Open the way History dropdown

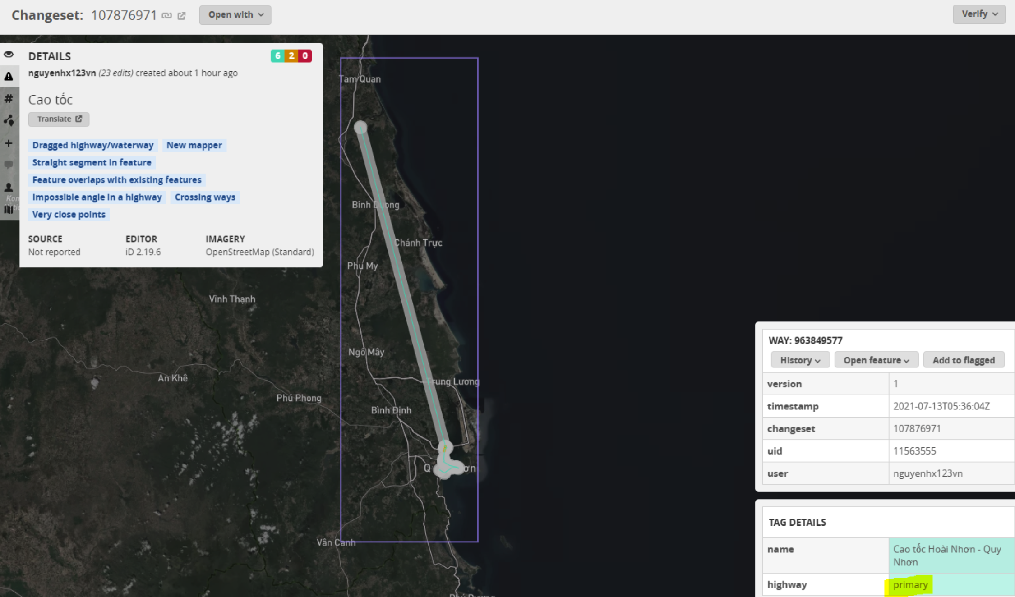point(799,360)
